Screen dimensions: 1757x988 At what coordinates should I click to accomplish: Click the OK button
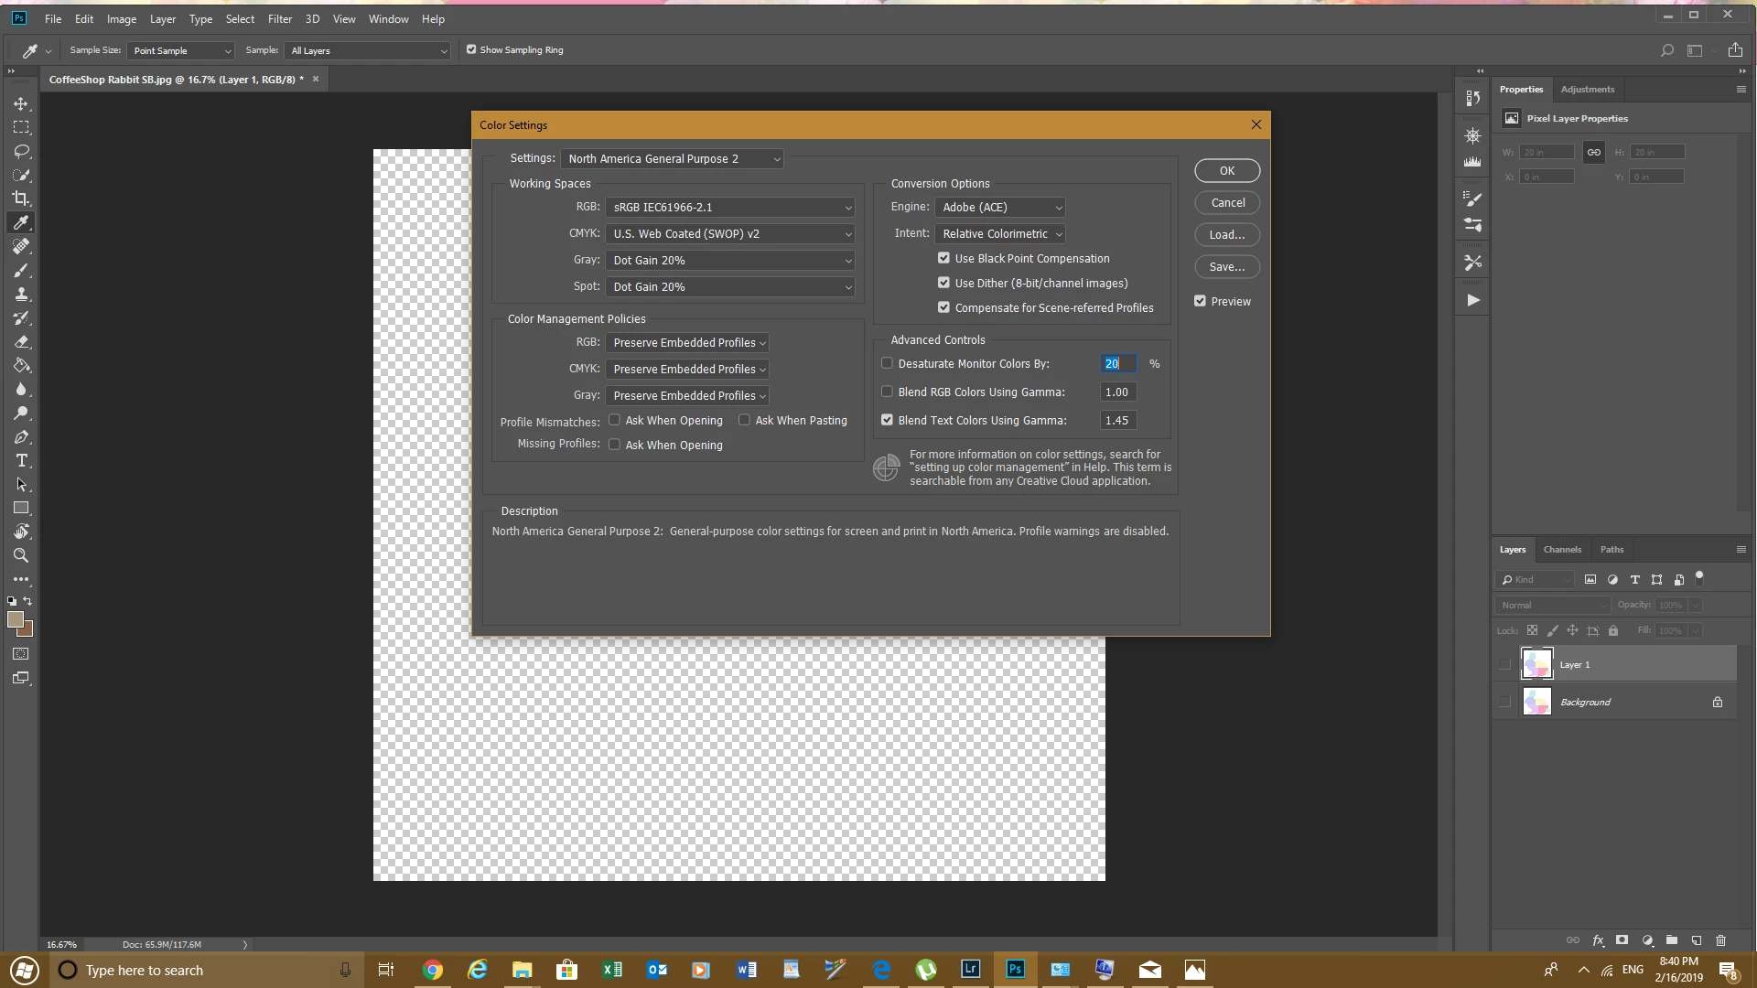(x=1226, y=171)
